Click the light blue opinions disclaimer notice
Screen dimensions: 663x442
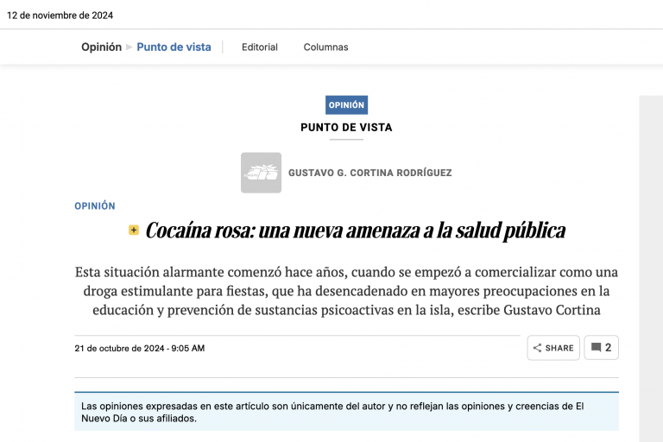(x=346, y=412)
